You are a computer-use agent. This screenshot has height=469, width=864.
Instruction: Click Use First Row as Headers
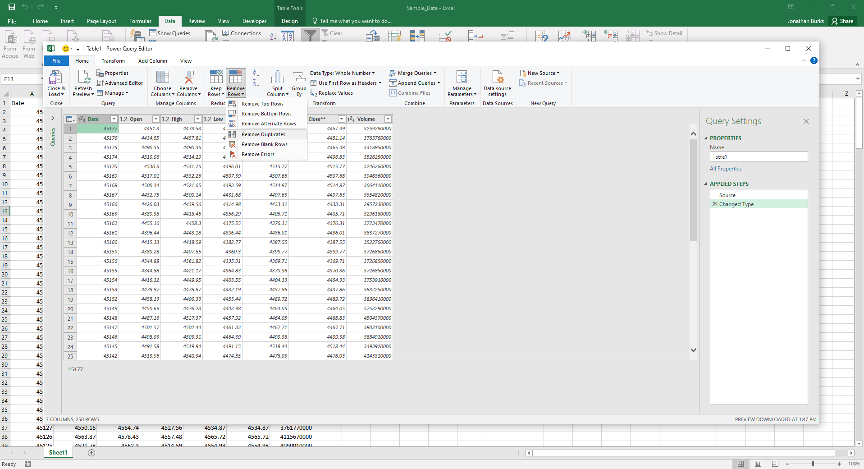tap(345, 83)
